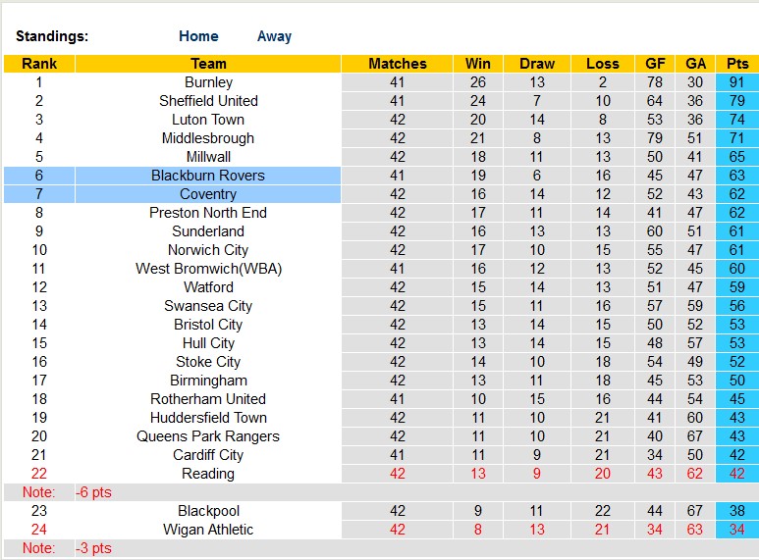Open Wigan Athletic team entry

click(x=208, y=530)
